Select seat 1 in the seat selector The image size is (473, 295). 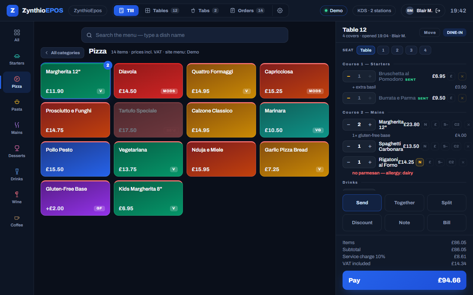click(x=383, y=50)
